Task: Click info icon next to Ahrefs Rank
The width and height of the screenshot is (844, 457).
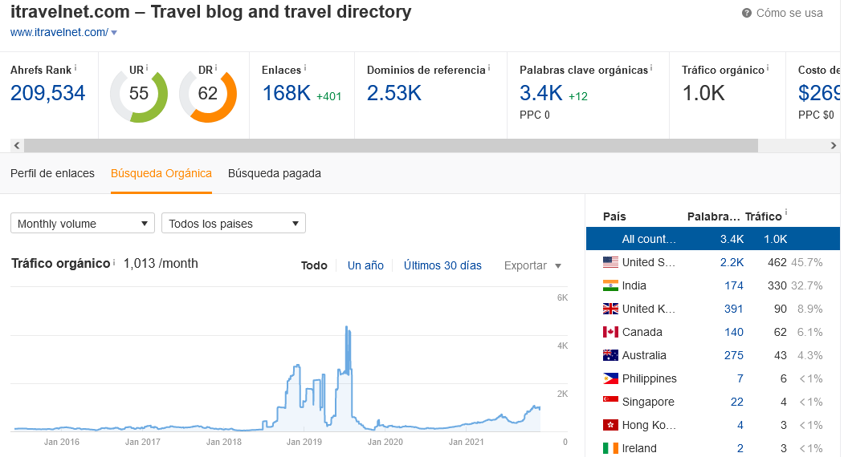Action: pyautogui.click(x=75, y=67)
